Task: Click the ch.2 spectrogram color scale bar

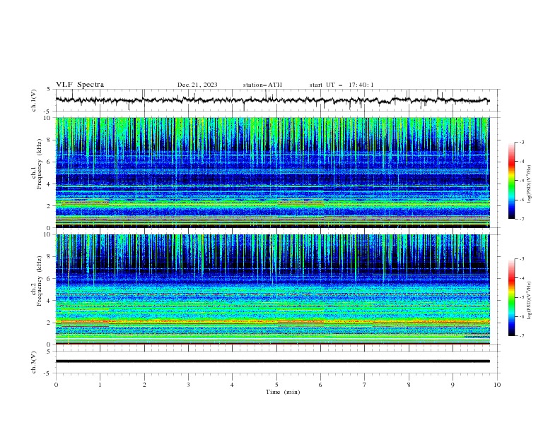Action: (x=512, y=297)
